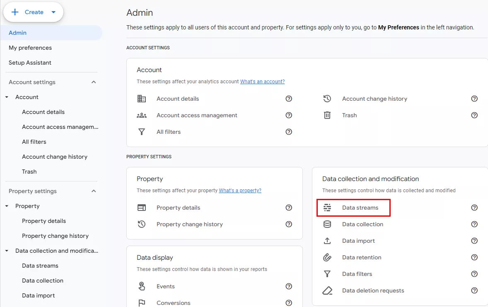Image resolution: width=488 pixels, height=307 pixels.
Task: Open Data deletion requests setting
Action: pyautogui.click(x=373, y=290)
